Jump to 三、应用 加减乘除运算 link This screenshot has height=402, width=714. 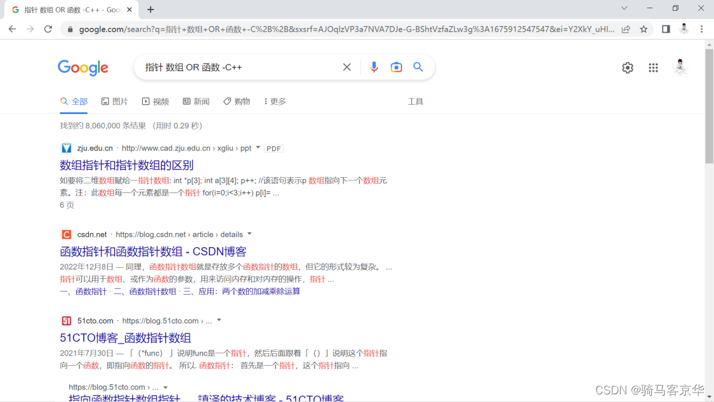click(242, 291)
